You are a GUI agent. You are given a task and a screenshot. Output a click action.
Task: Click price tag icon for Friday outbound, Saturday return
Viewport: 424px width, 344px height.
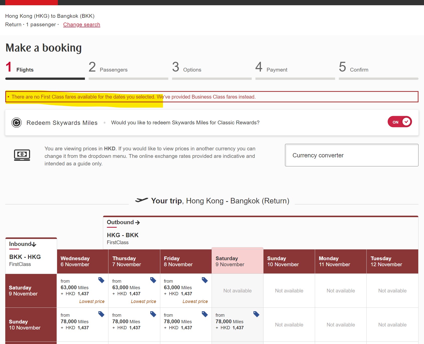[205, 280]
